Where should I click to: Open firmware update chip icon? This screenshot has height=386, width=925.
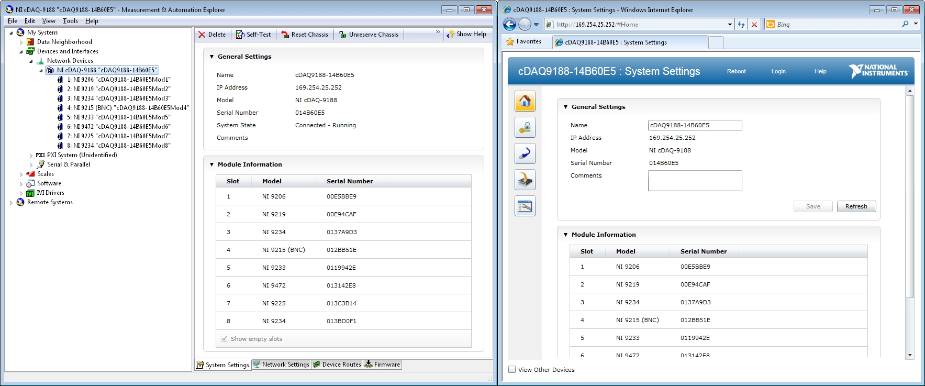(x=525, y=180)
